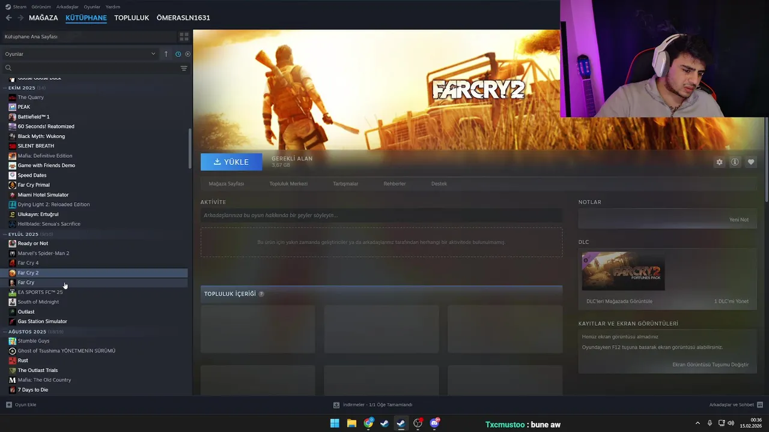Select Far Cry Primal icon
769x432 pixels.
coord(12,185)
